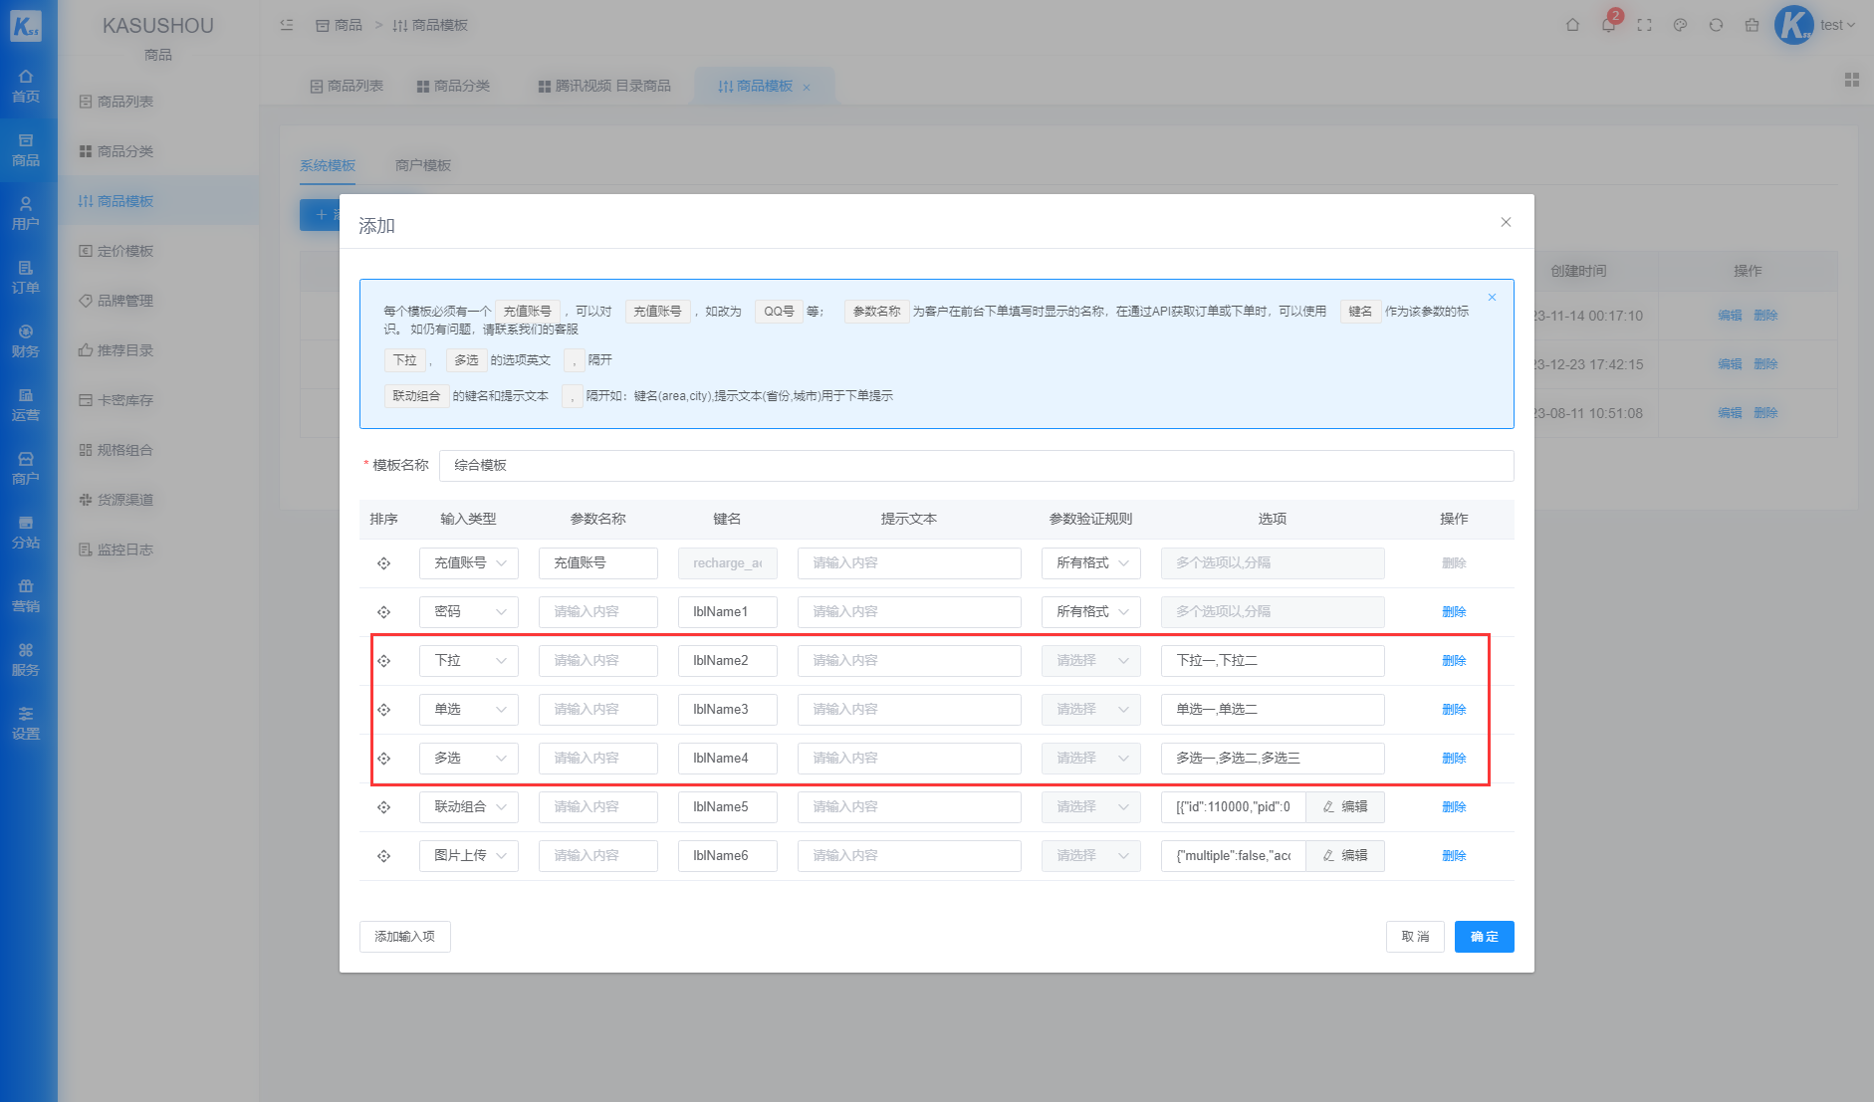
Task: Open the 运营 section in left rail
Action: pos(26,404)
